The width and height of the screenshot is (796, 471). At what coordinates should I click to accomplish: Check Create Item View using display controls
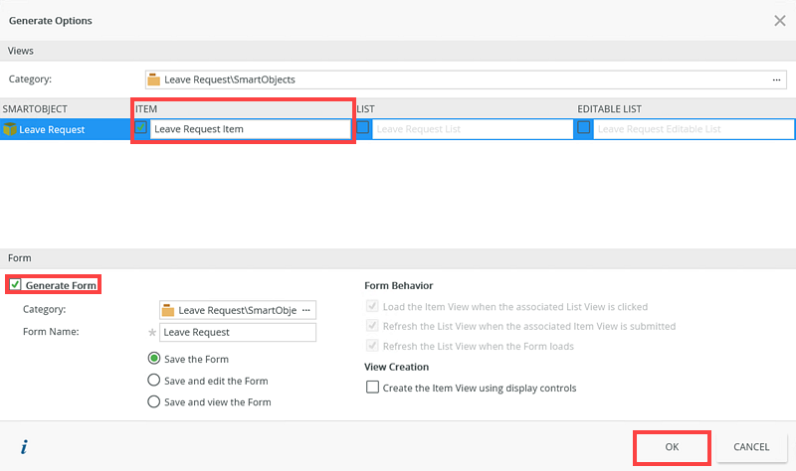coord(373,388)
